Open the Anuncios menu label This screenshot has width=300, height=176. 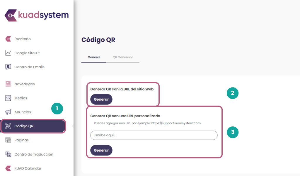[23, 112]
